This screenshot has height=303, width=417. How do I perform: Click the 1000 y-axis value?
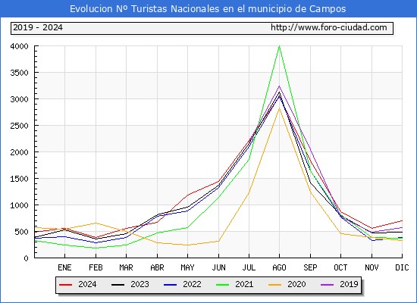point(19,205)
